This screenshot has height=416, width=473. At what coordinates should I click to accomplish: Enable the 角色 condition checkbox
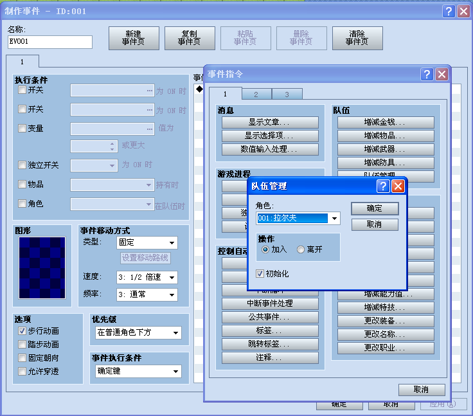22,203
